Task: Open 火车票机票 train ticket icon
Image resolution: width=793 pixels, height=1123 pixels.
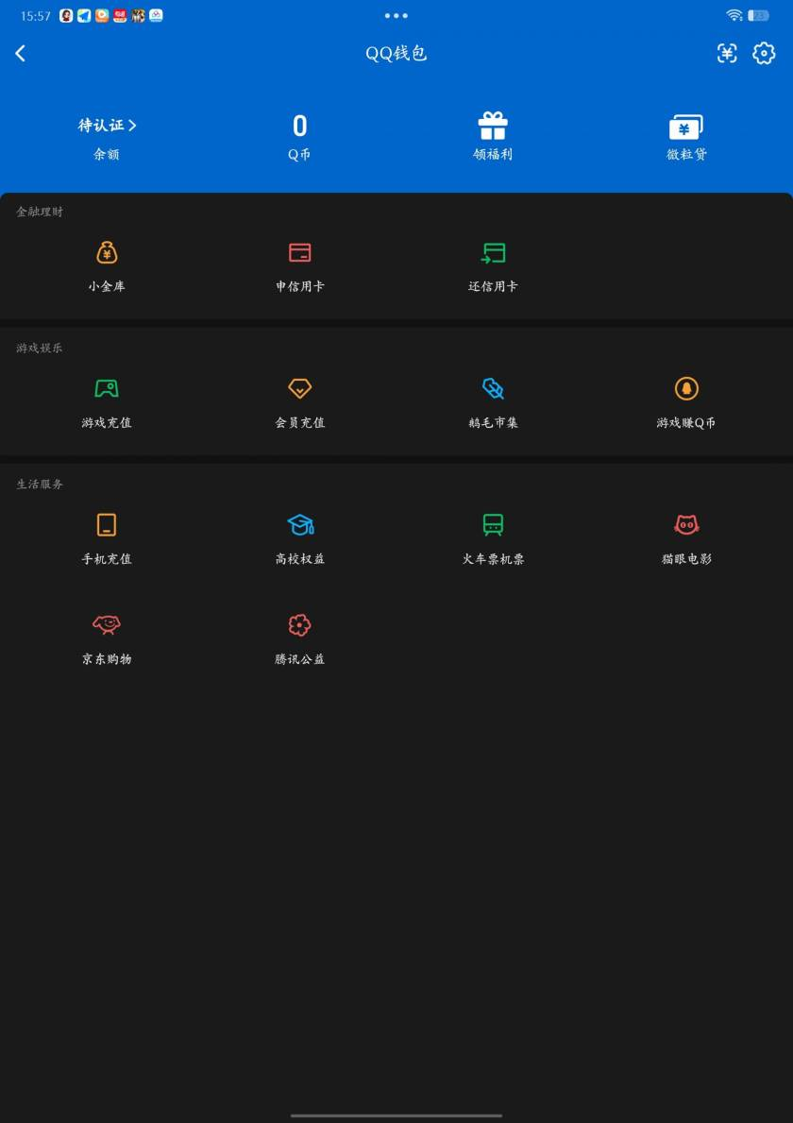Action: click(493, 525)
